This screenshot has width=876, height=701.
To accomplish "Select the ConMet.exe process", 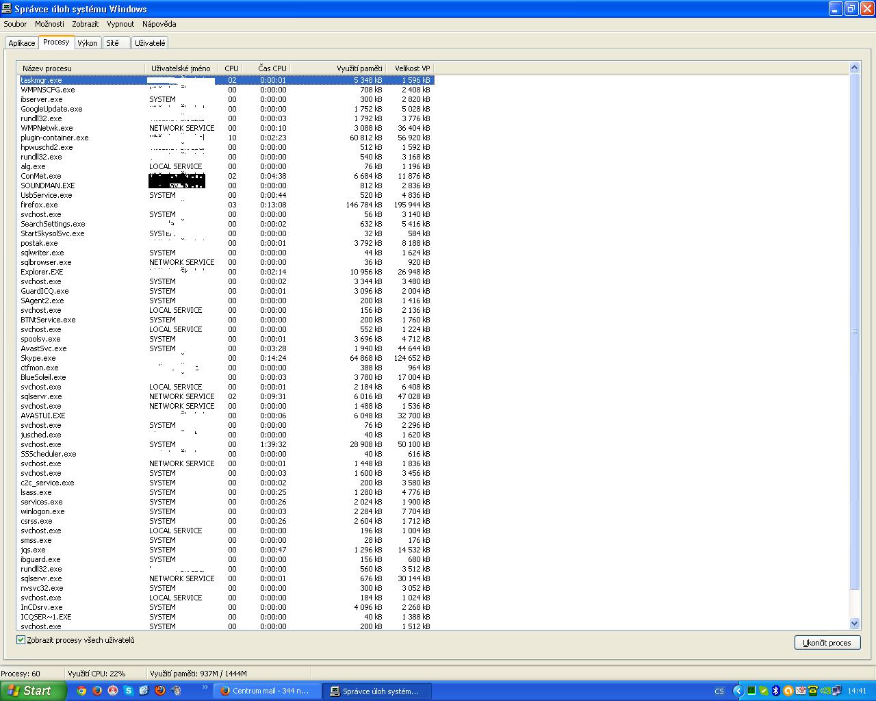I will coord(227,176).
